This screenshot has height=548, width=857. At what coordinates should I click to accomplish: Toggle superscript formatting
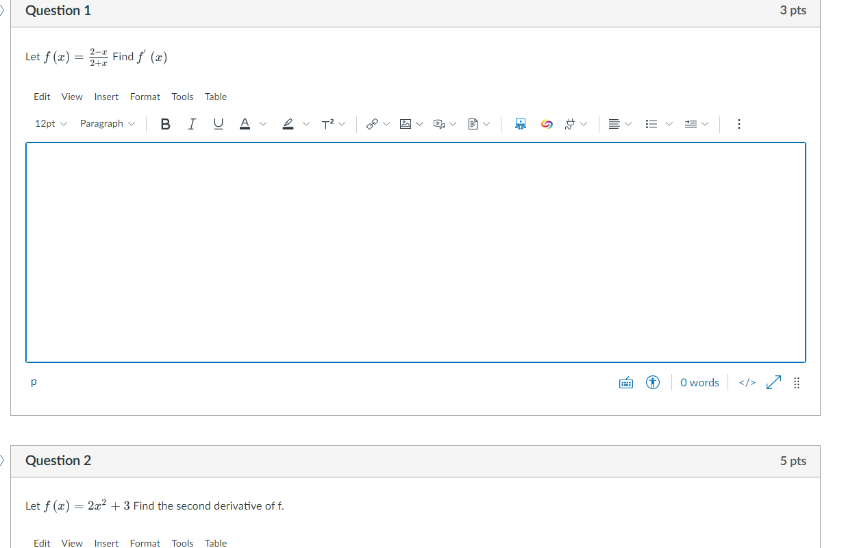point(328,124)
